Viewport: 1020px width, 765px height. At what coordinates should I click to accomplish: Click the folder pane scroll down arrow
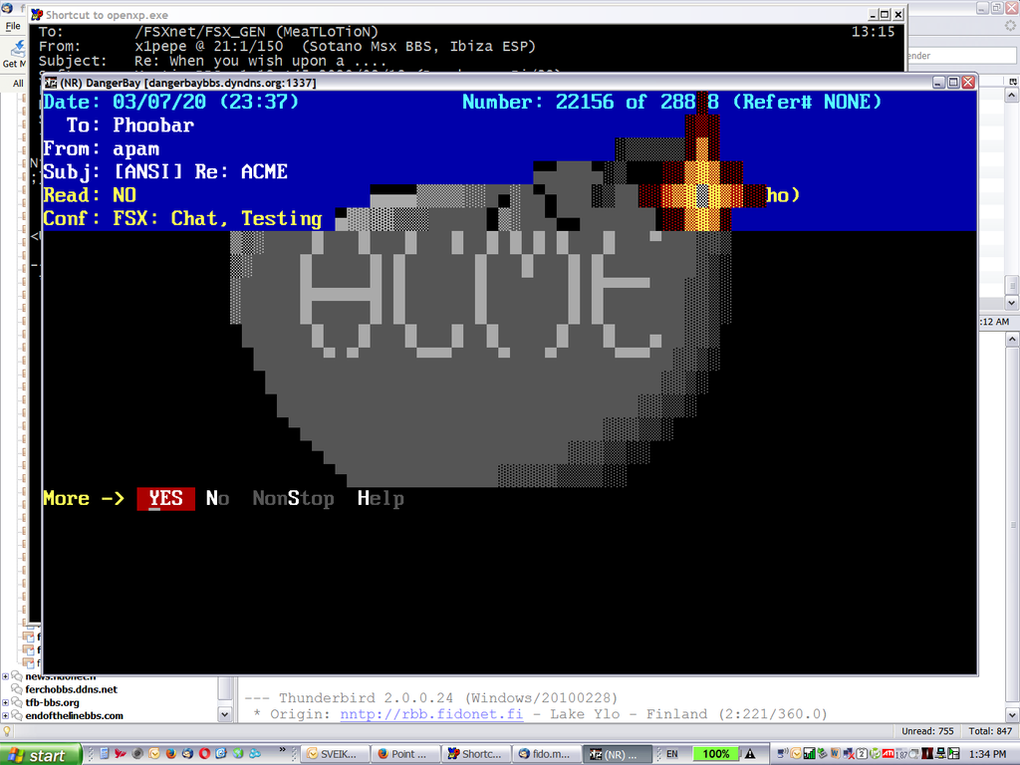pos(224,714)
